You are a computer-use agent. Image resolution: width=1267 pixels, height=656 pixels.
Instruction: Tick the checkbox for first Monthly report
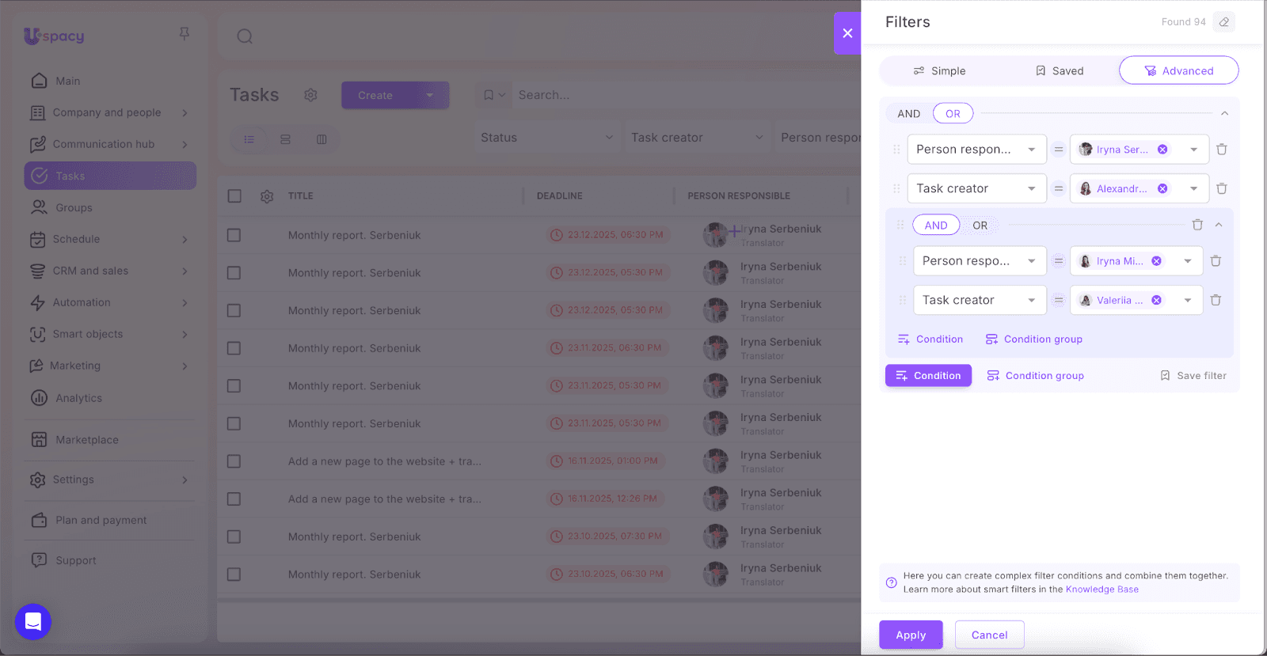point(234,235)
